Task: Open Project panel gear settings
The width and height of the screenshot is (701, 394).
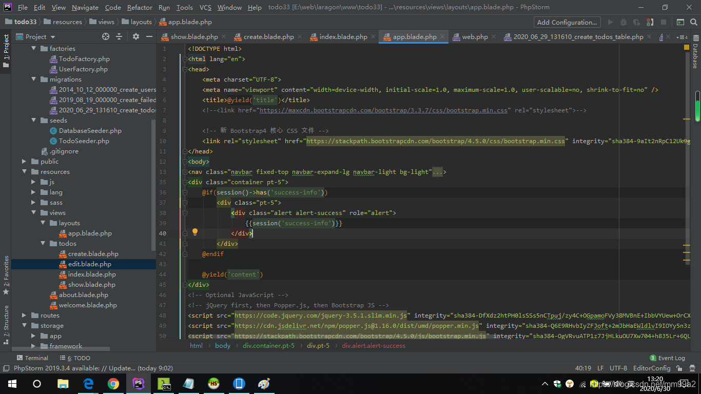Action: pyautogui.click(x=135, y=36)
